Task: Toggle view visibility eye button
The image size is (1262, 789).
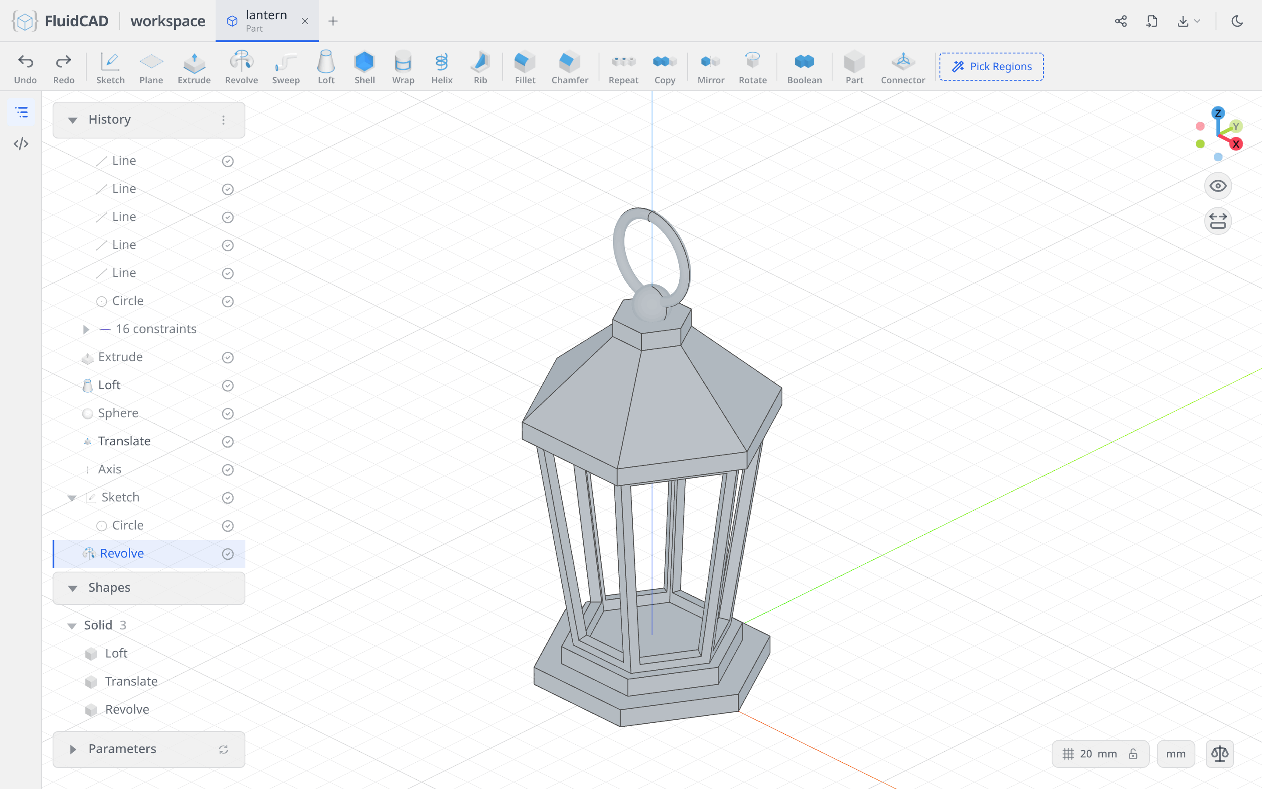Action: [x=1218, y=186]
